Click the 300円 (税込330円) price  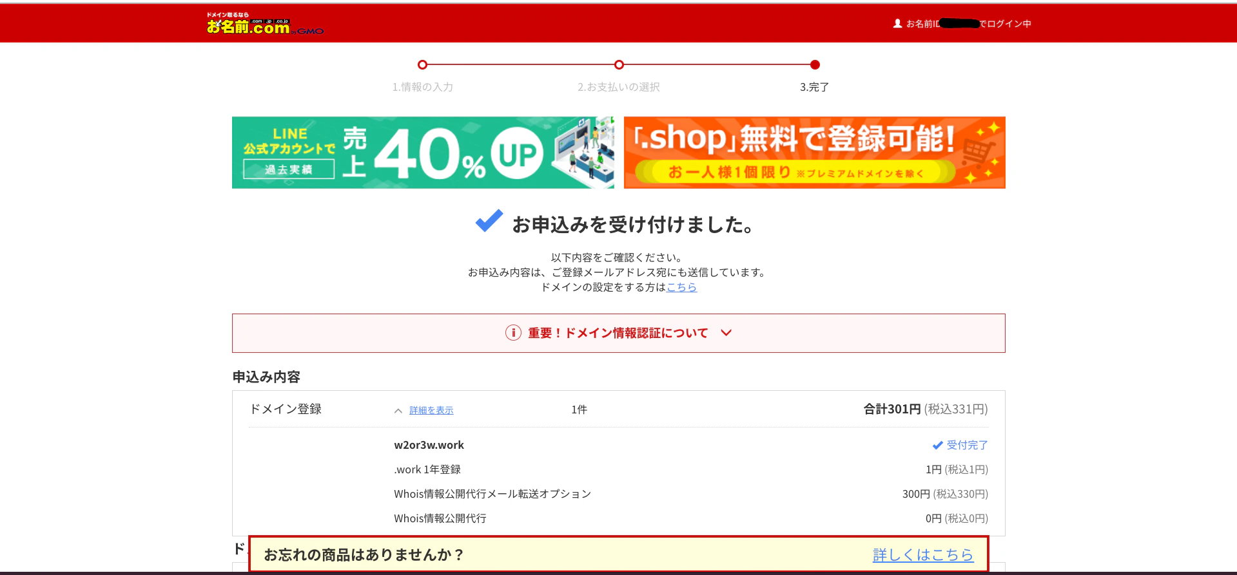click(x=945, y=494)
